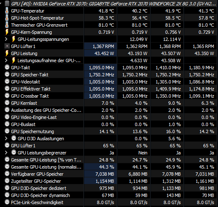Click the 58.5 °C hot-spot maximum value
This screenshot has width=218, height=207.
pos(173,18)
